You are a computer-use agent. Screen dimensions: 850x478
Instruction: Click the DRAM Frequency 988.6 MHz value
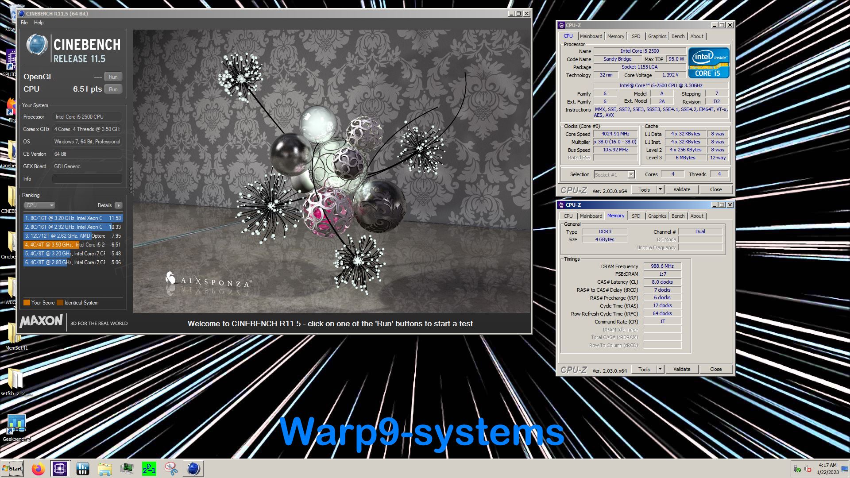coord(662,266)
